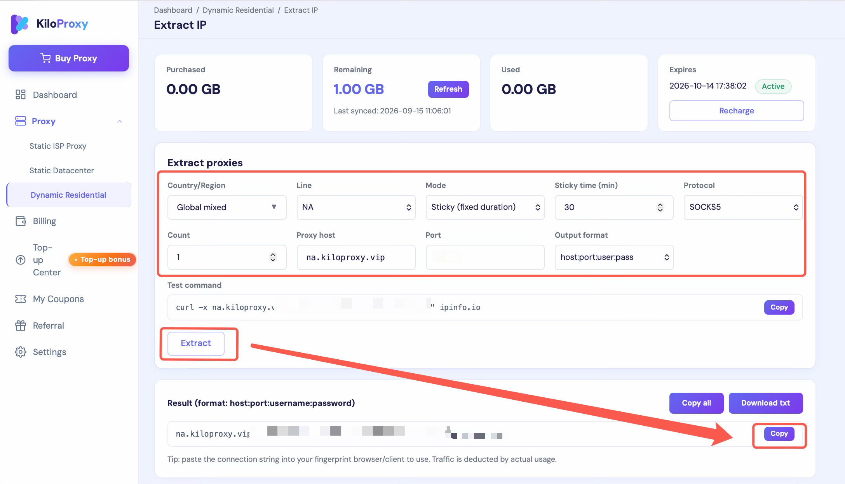Click the curl test command text
The image size is (845, 484).
coord(328,307)
